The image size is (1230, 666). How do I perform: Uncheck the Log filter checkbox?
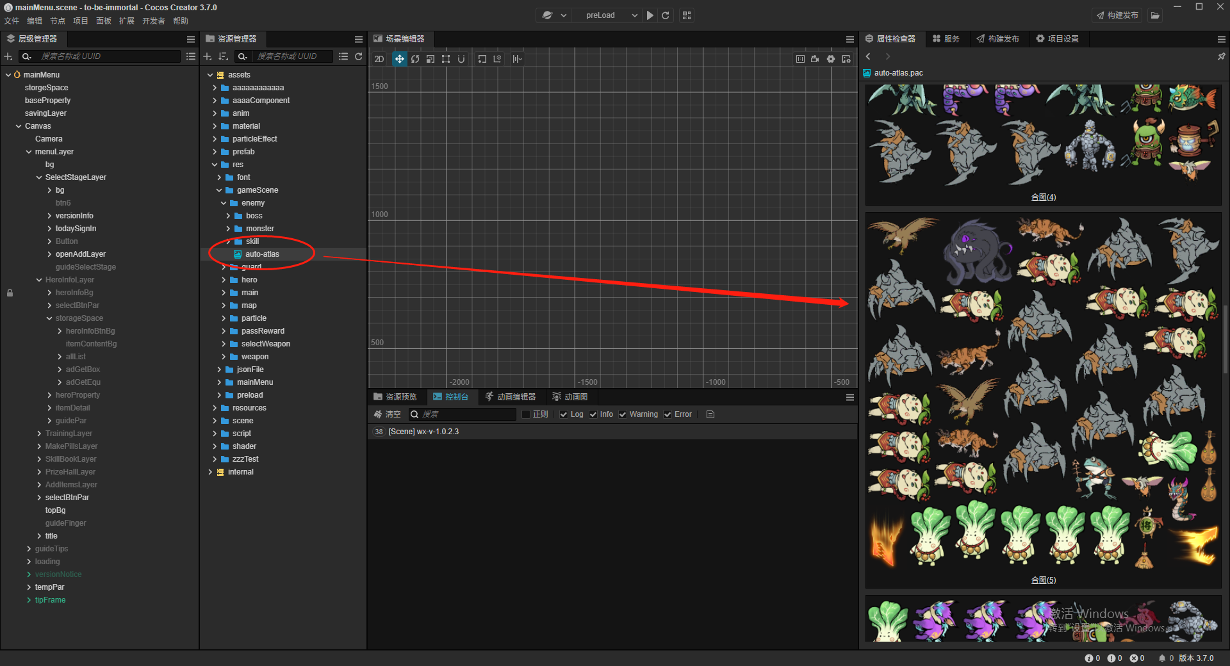pos(564,414)
